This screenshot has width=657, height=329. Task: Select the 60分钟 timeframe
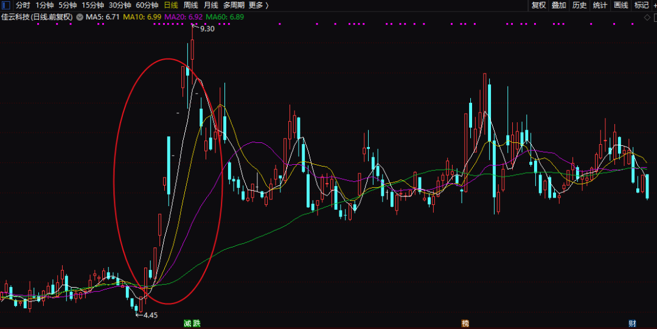(x=147, y=5)
